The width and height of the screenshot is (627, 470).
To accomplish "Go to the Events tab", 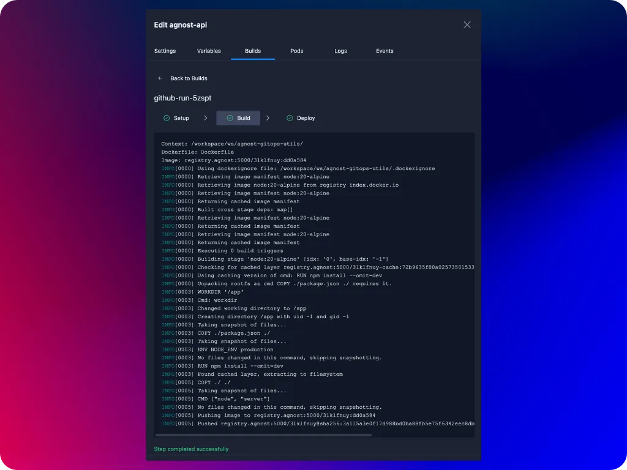I will [x=385, y=51].
